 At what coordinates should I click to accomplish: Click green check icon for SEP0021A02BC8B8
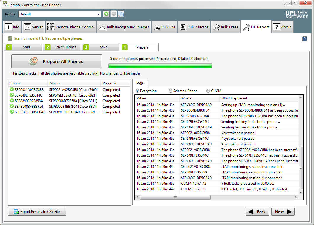point(12,89)
